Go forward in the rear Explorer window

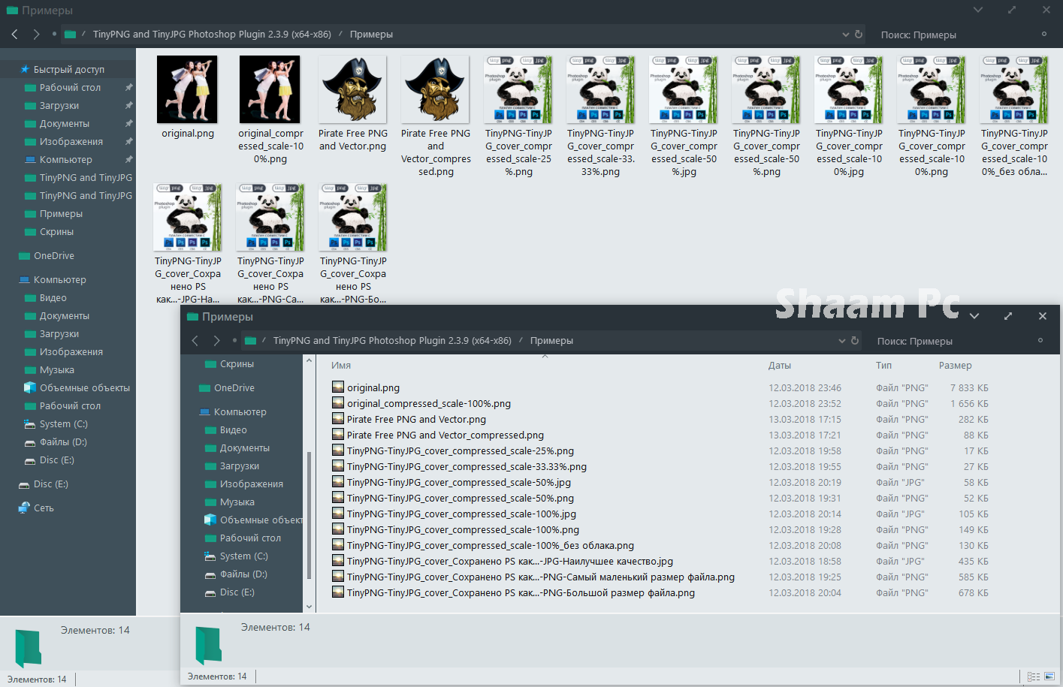[36, 35]
